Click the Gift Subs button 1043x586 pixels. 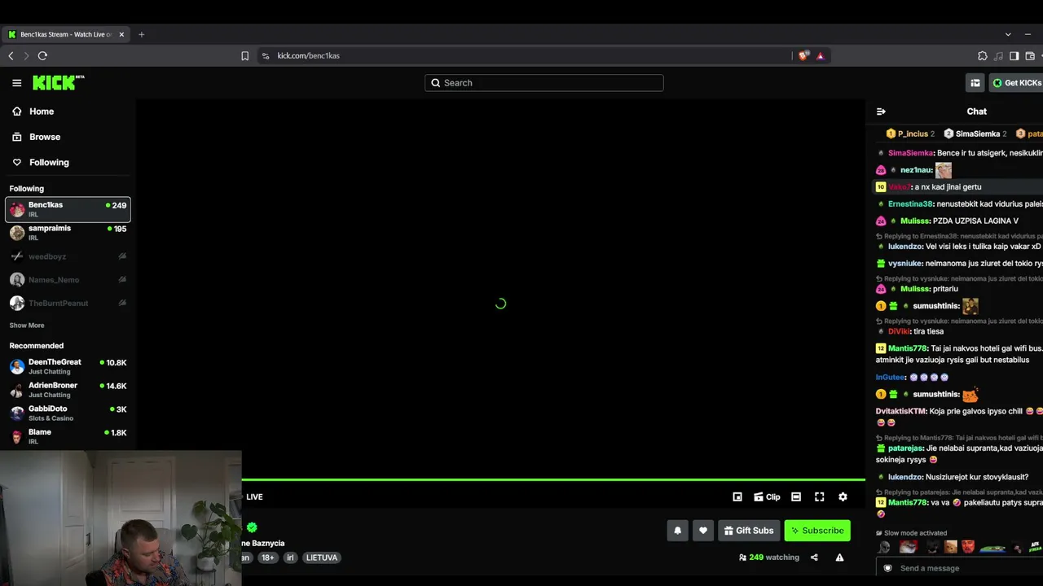(749, 531)
